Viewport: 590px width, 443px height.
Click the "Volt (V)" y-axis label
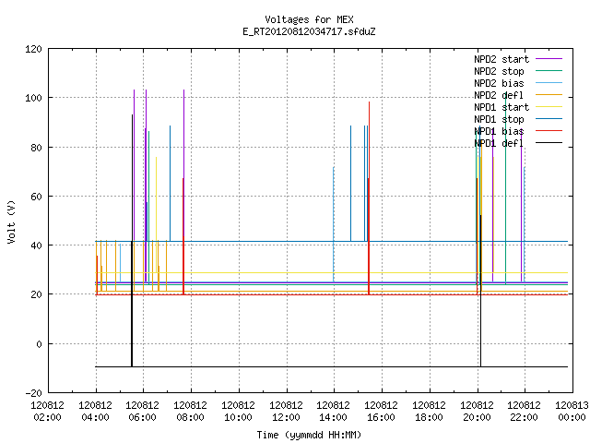coord(11,222)
